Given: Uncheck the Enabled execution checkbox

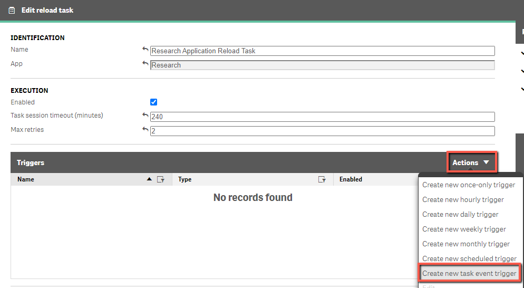Looking at the screenshot, I should pyautogui.click(x=154, y=102).
